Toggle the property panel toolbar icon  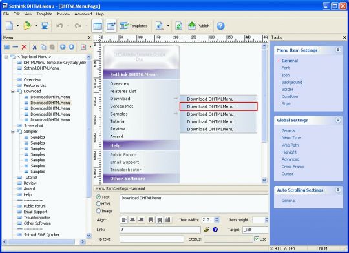[x=111, y=26]
